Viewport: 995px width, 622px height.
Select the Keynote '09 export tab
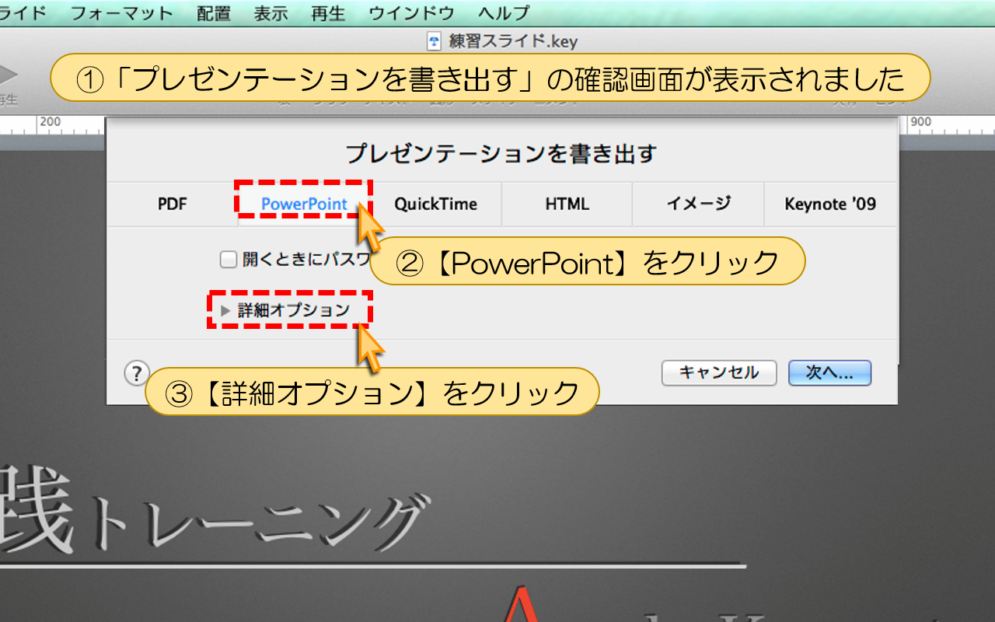pyautogui.click(x=830, y=204)
